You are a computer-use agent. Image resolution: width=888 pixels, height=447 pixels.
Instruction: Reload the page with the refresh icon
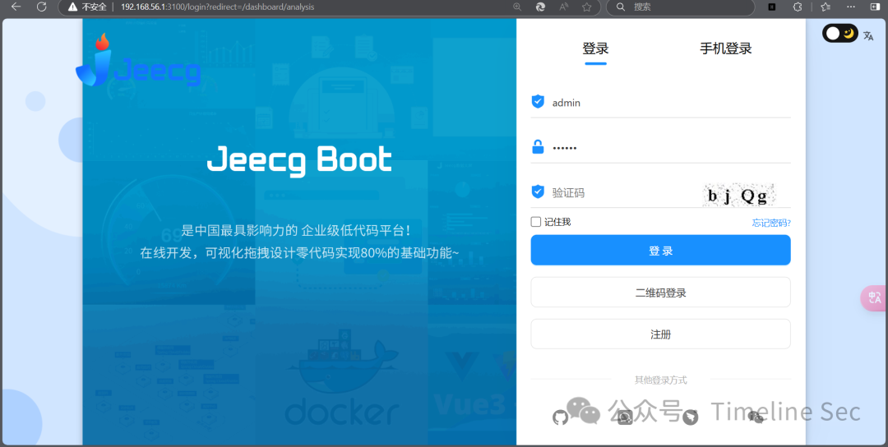click(x=41, y=7)
